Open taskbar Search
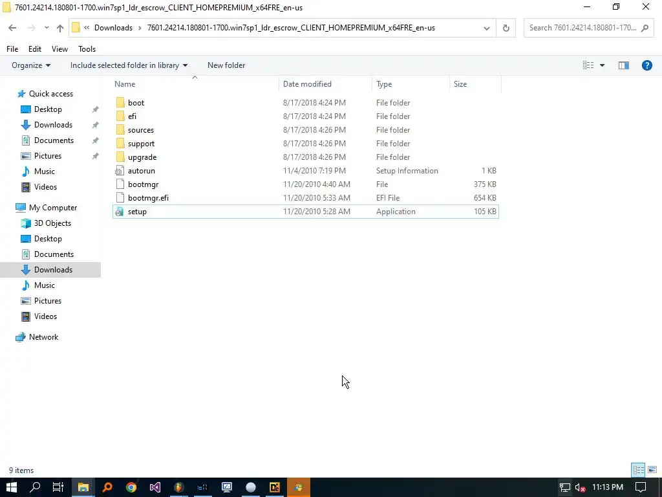Image resolution: width=662 pixels, height=497 pixels. (35, 487)
